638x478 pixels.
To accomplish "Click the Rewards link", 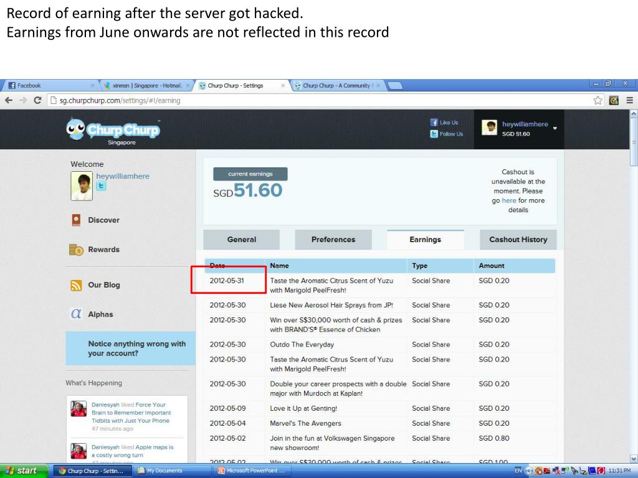I will (x=104, y=250).
